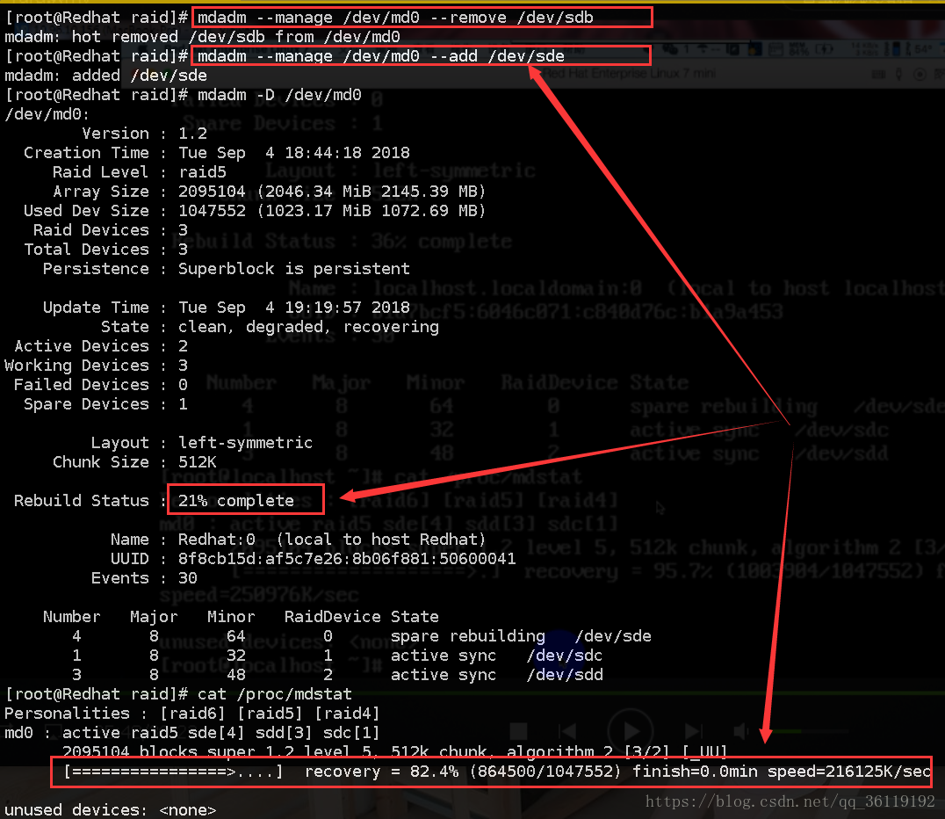The height and width of the screenshot is (819, 945).
Task: Click the 'active sync /dev/sdd' row
Action: click(337, 674)
